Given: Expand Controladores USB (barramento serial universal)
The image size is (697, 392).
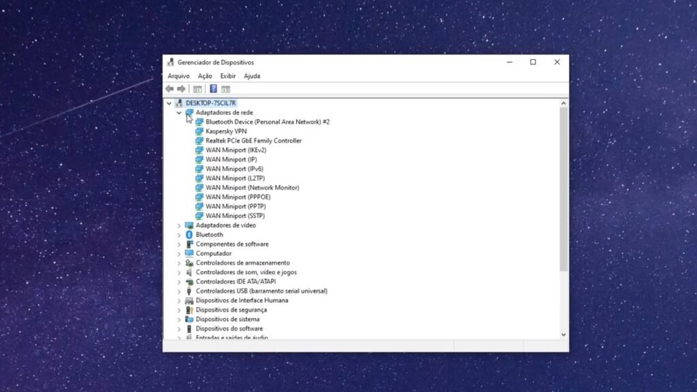Looking at the screenshot, I should pos(179,291).
